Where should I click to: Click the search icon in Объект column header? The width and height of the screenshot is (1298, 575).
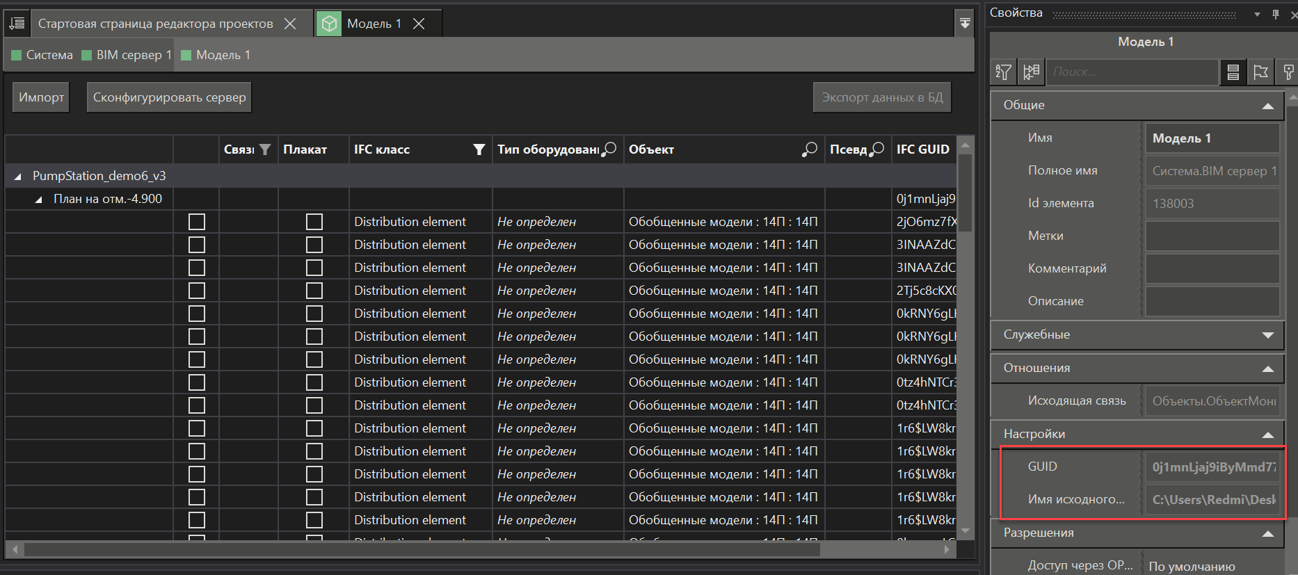809,149
